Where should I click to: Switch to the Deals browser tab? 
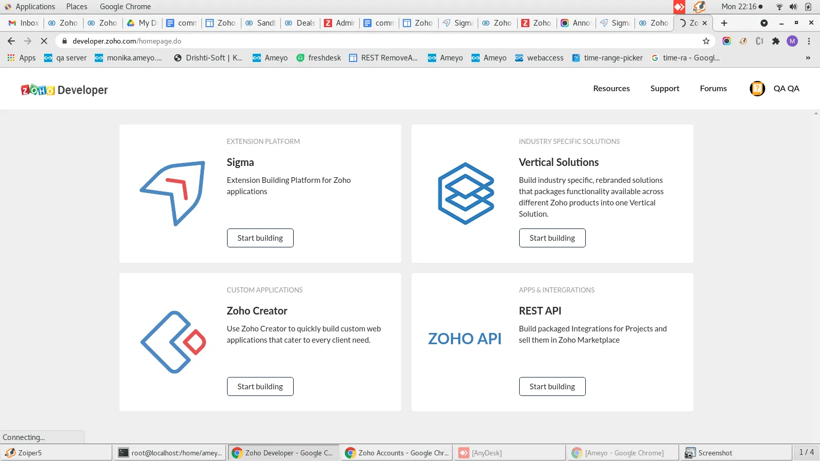point(300,23)
